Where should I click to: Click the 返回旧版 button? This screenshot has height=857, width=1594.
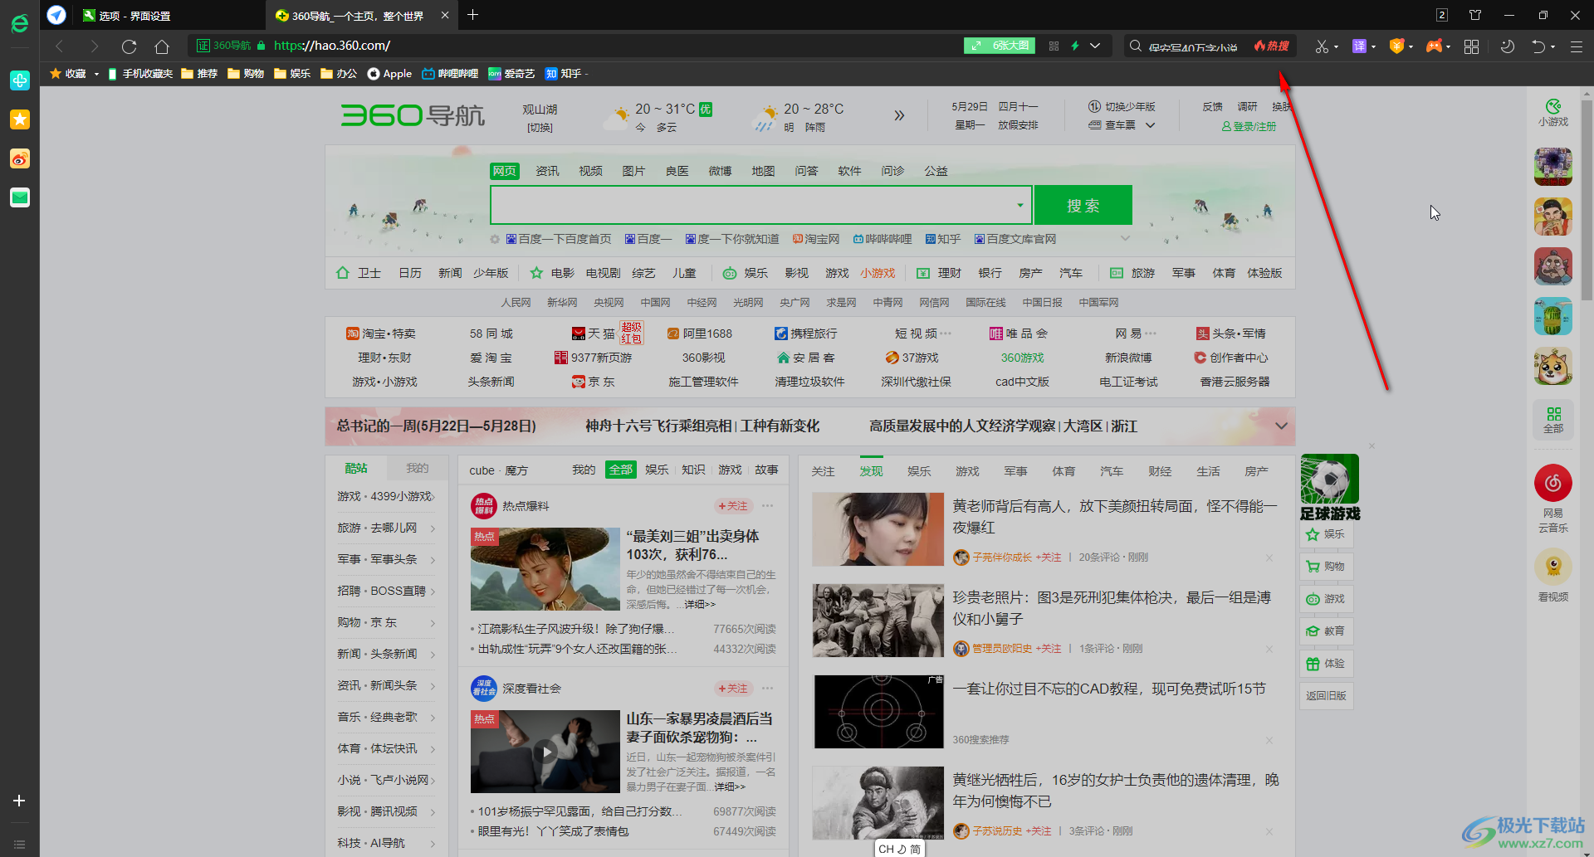coord(1326,696)
